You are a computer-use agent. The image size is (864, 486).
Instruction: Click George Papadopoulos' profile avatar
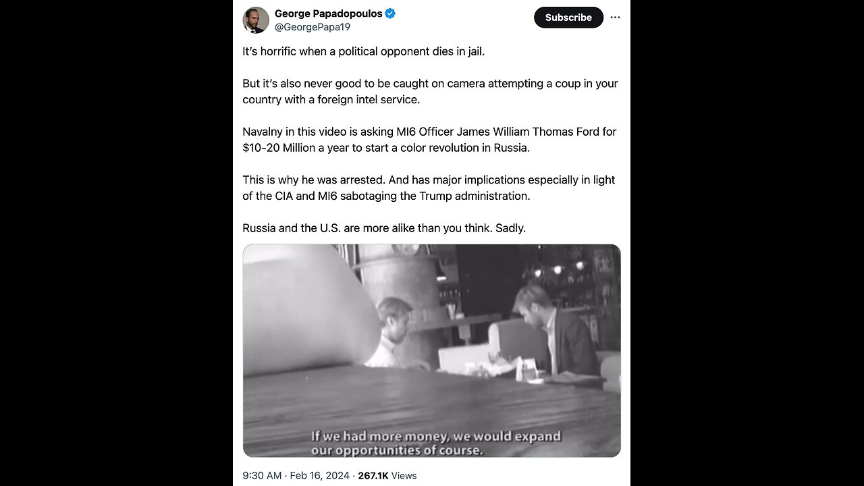(256, 20)
